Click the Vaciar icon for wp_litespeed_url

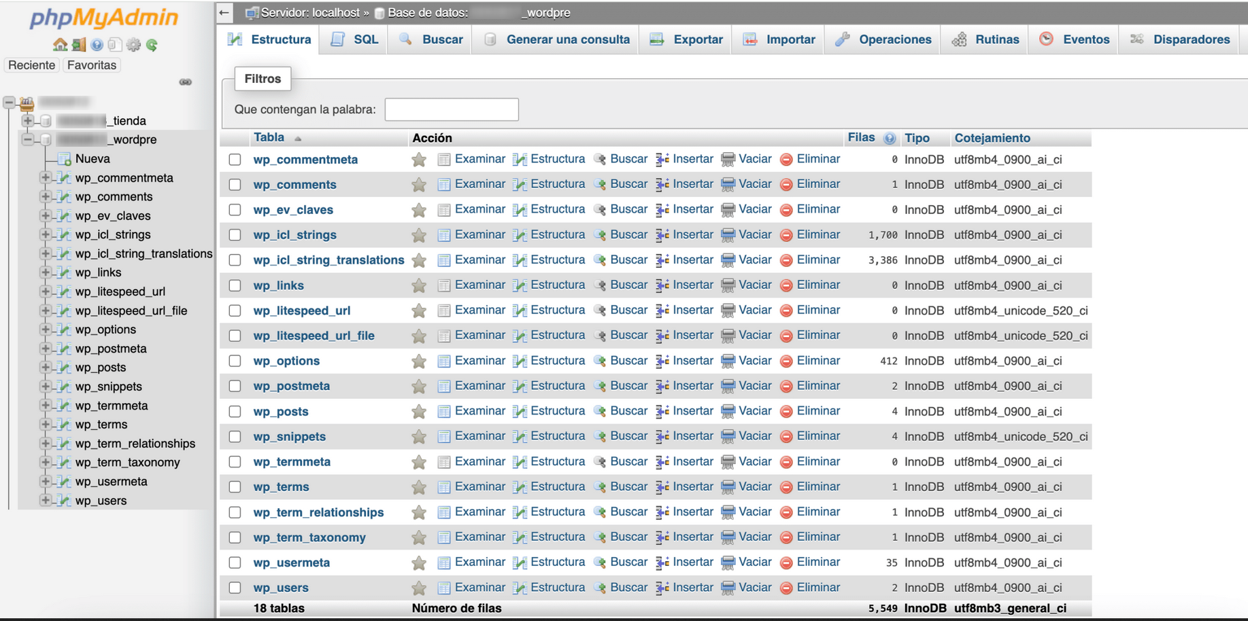click(x=728, y=310)
